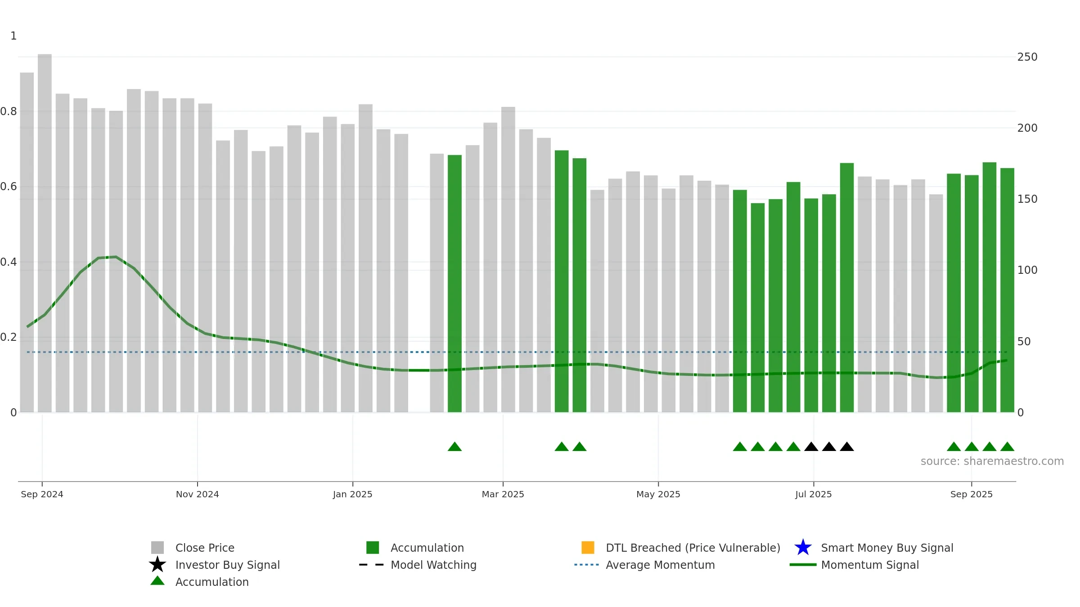Viewport: 1080px width, 607px height.
Task: Click the green Accumulation triangle legend icon
Action: pyautogui.click(x=157, y=580)
